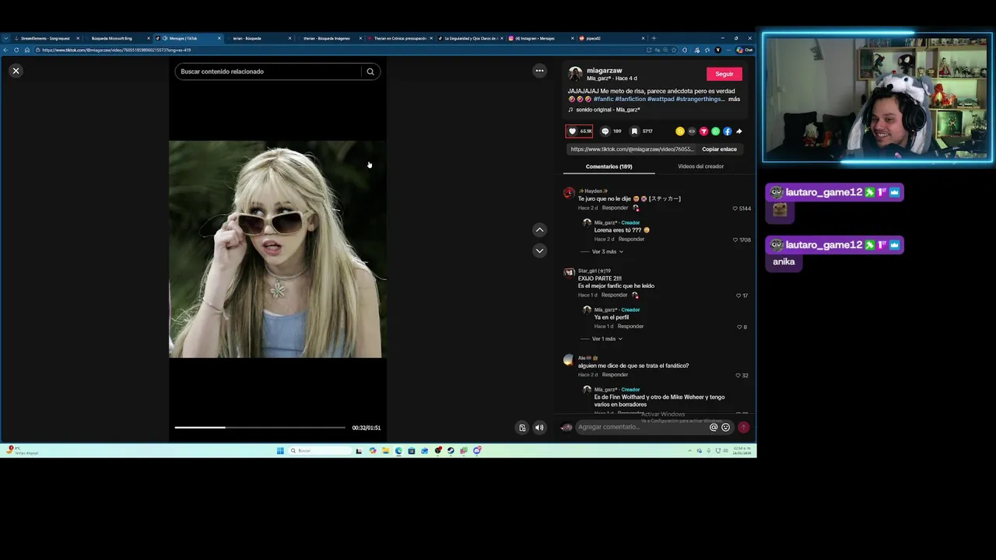Save video with the bookmark icon

pyautogui.click(x=634, y=131)
